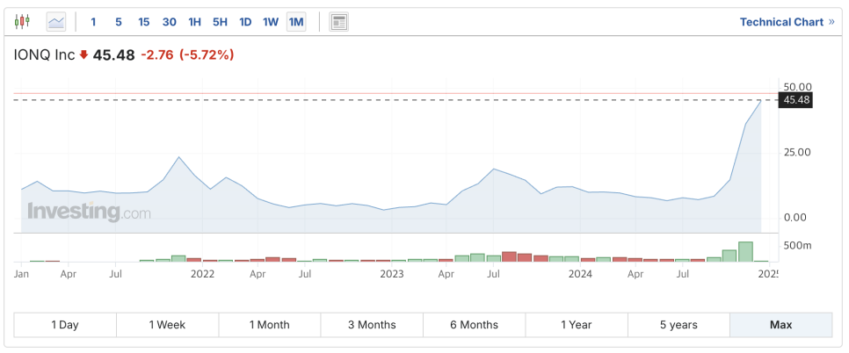Viewport: 849px width, 353px height.
Task: Click the 500m volume axis label
Action: click(797, 246)
